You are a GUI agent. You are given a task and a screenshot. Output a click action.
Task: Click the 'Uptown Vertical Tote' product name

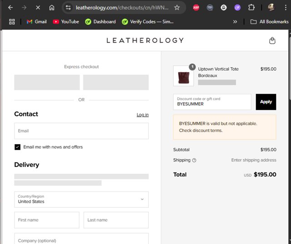pos(218,69)
